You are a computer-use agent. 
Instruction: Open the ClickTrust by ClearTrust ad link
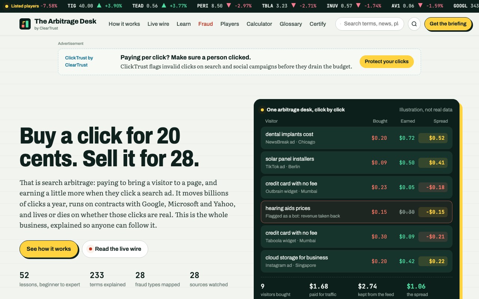point(79,61)
